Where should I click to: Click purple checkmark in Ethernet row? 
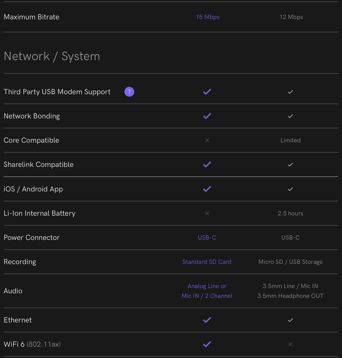point(207,320)
